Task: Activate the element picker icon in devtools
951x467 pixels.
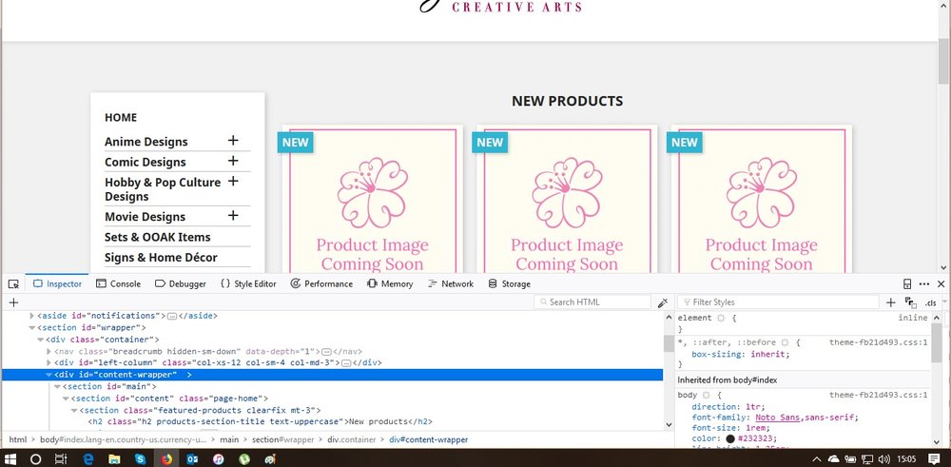Action: (13, 283)
